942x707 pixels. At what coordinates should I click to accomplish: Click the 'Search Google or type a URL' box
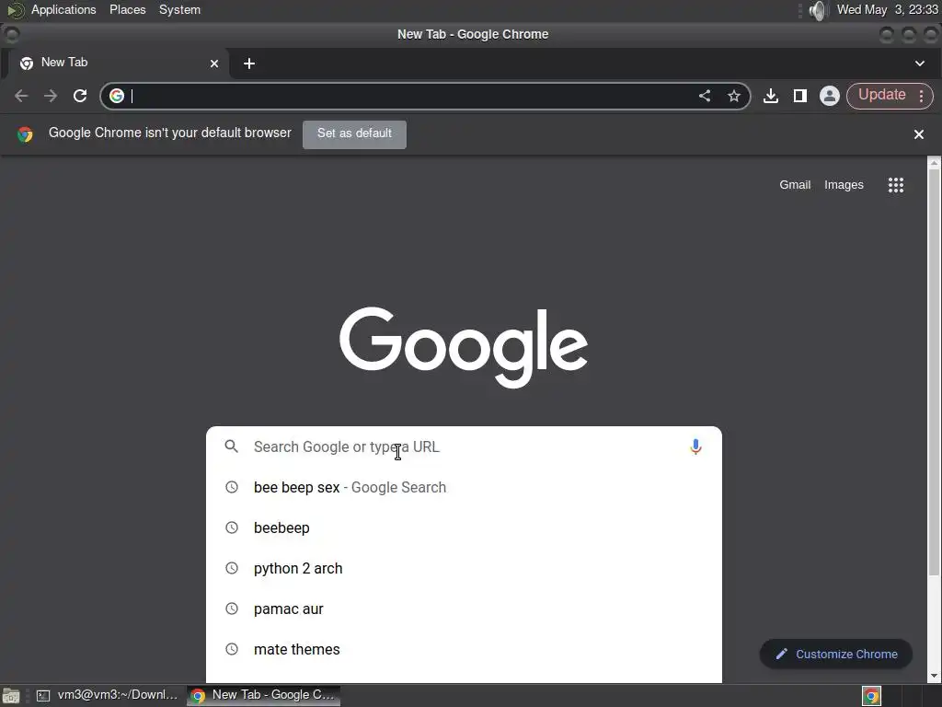click(464, 446)
